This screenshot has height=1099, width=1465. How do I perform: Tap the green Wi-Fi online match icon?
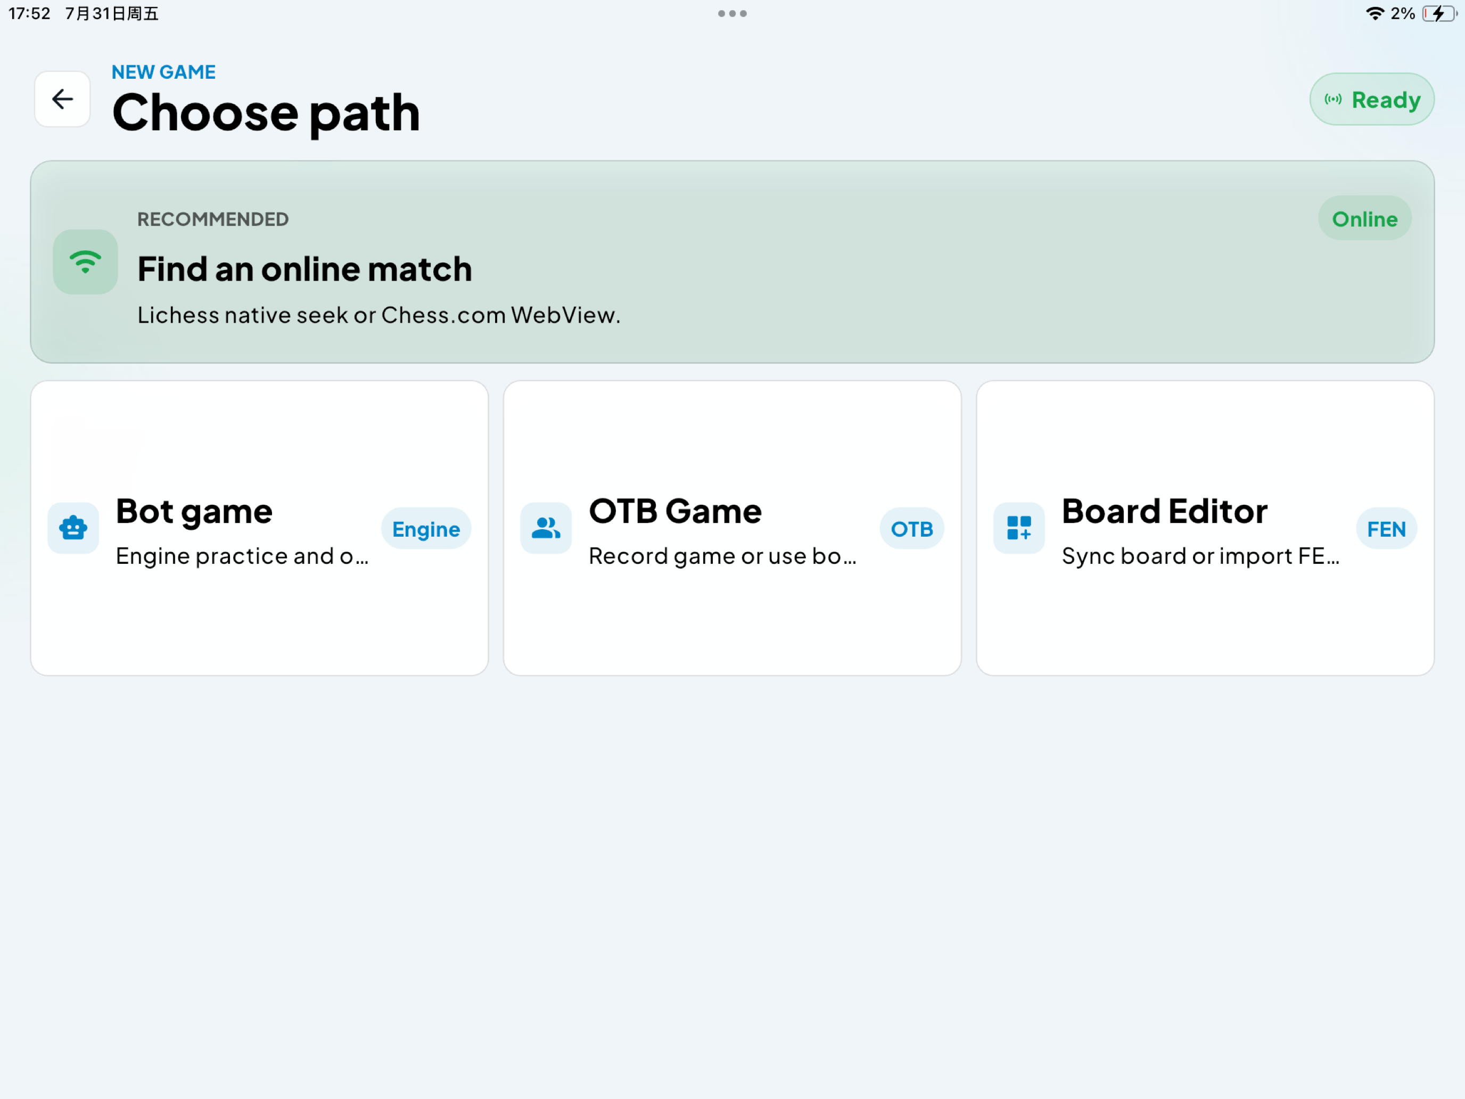click(x=85, y=261)
